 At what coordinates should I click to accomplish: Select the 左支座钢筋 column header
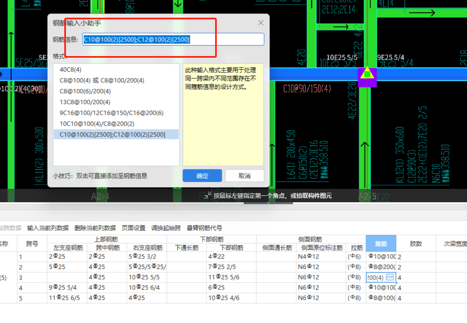point(68,248)
